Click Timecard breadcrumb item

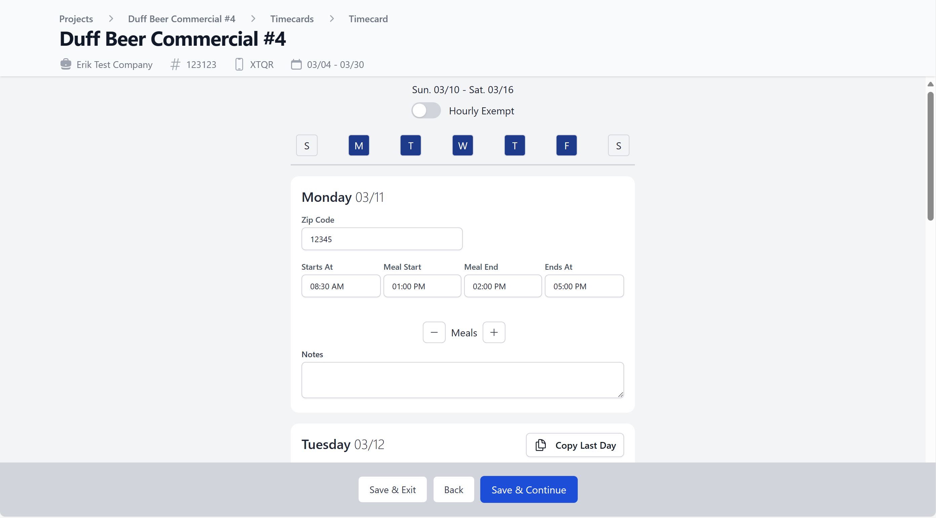click(x=368, y=18)
